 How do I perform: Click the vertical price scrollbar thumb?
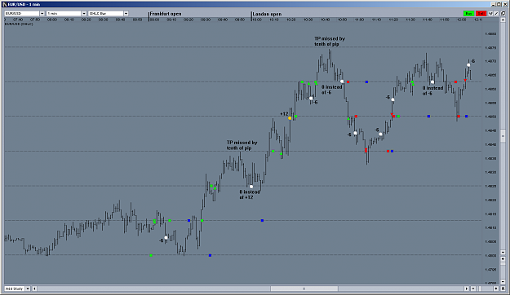[x=503, y=136]
